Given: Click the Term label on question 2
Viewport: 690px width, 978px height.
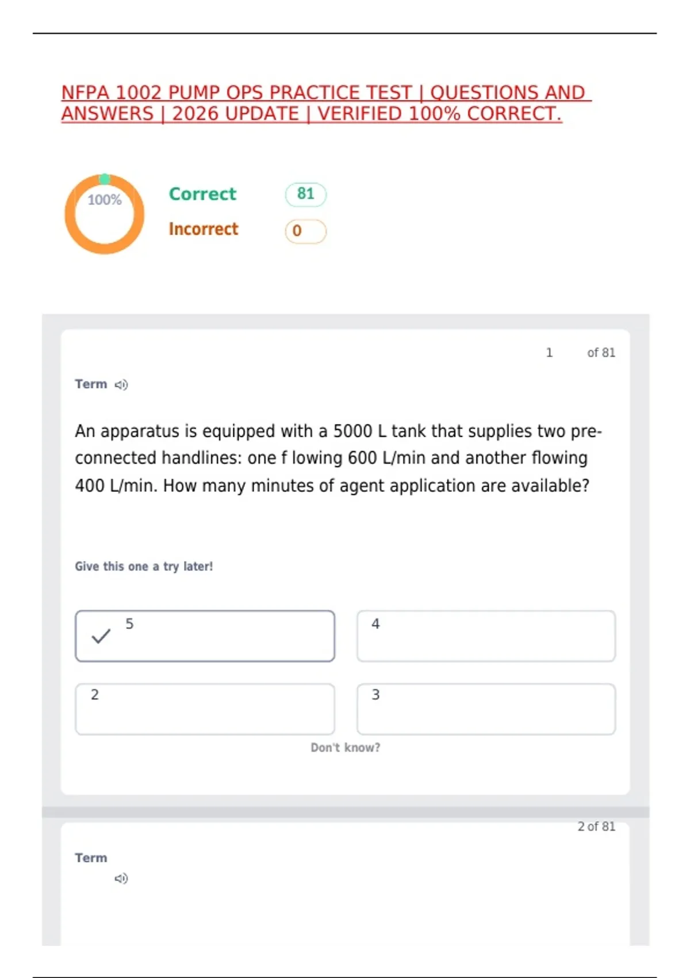Looking at the screenshot, I should coord(91,858).
